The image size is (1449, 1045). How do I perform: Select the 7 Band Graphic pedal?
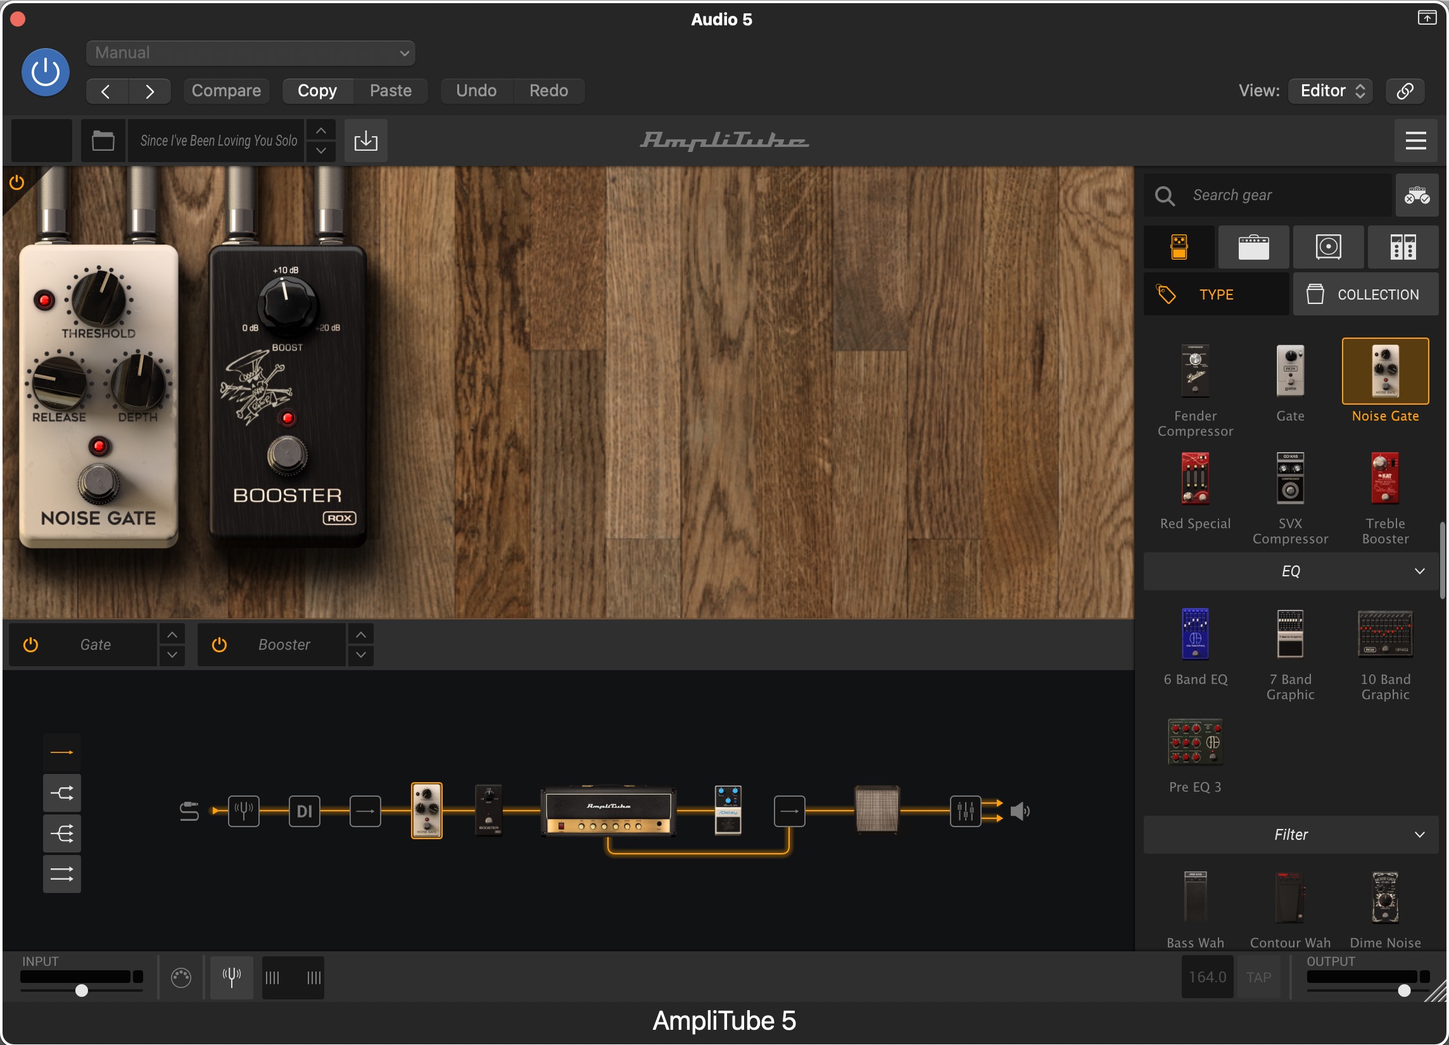[1290, 634]
